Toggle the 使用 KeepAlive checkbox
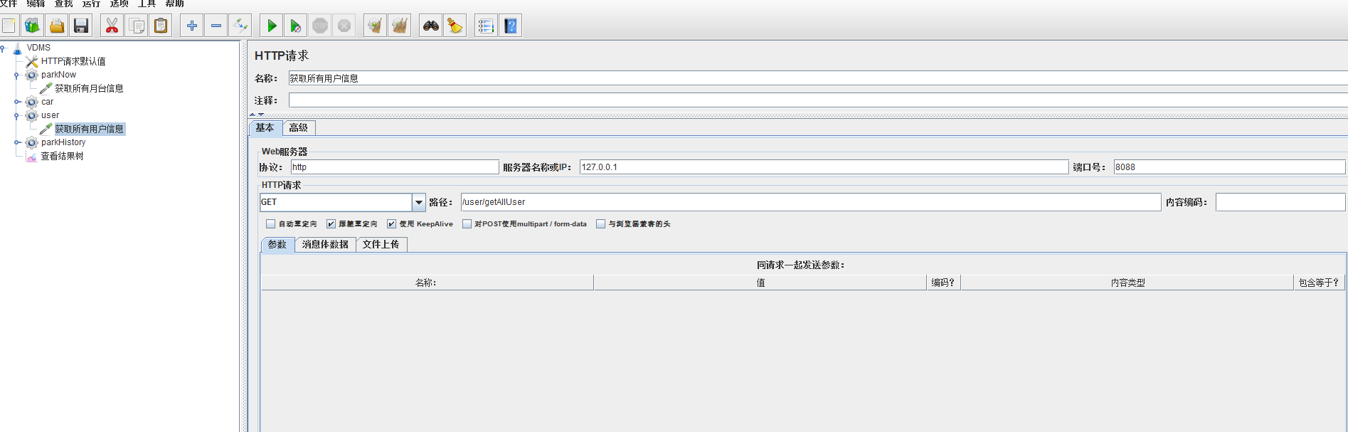The image size is (1348, 432). [x=391, y=223]
